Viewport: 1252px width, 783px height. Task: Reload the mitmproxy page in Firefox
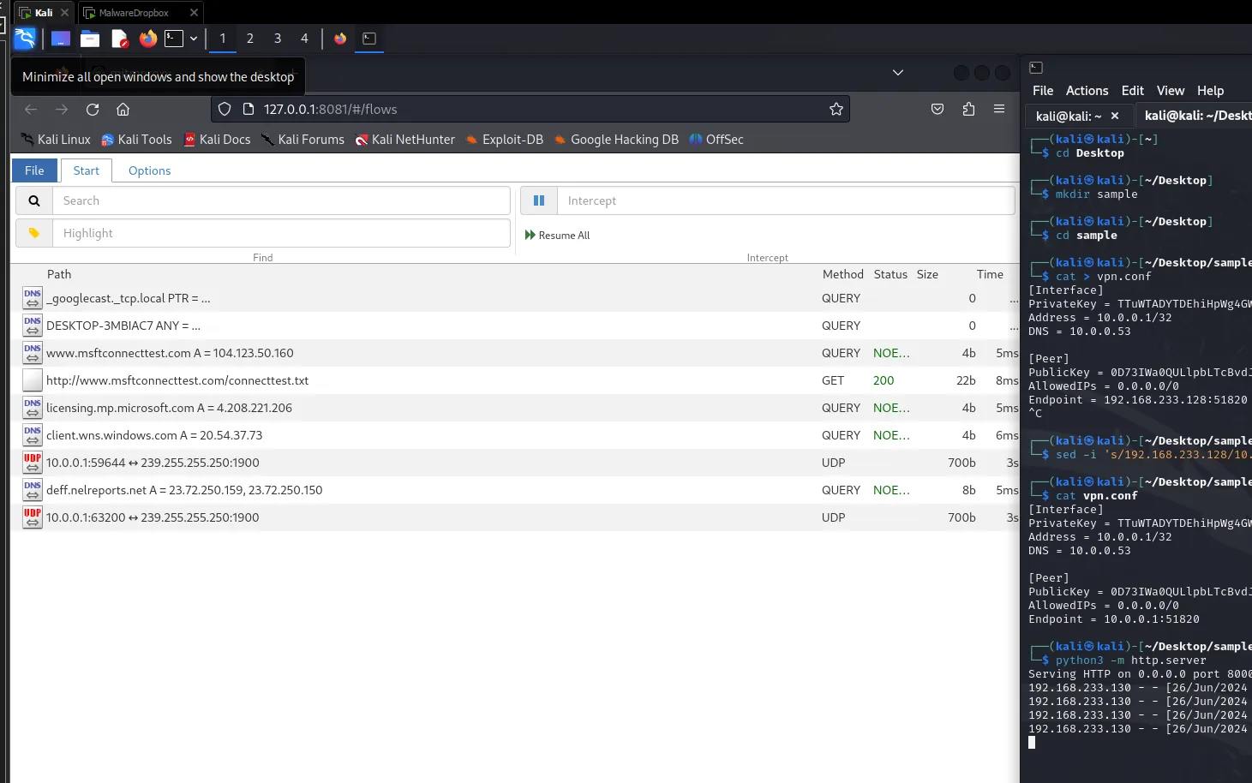[93, 110]
